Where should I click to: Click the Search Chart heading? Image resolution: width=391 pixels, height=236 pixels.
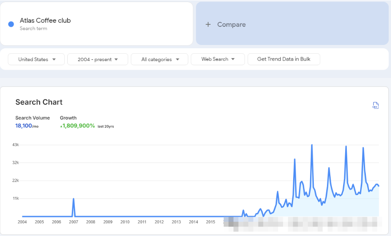point(39,102)
